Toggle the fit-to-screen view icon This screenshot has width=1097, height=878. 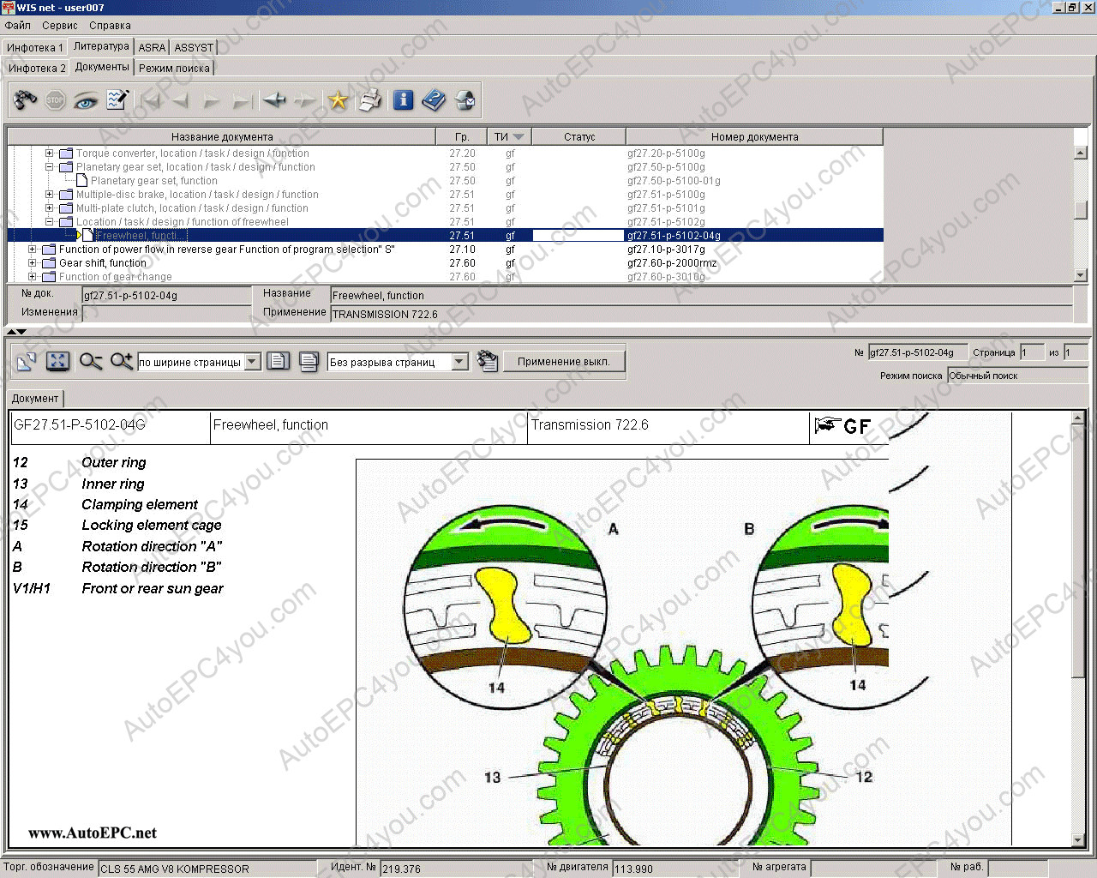pyautogui.click(x=57, y=362)
